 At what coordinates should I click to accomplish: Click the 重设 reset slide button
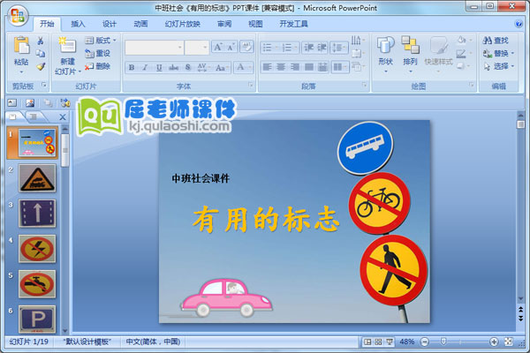[x=98, y=53]
